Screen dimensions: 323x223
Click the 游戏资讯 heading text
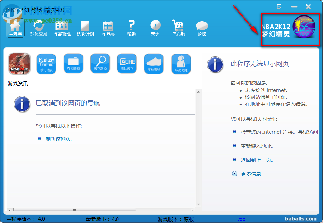pos(18,83)
